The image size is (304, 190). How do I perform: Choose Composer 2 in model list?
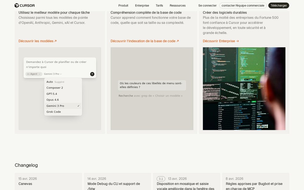(63, 88)
